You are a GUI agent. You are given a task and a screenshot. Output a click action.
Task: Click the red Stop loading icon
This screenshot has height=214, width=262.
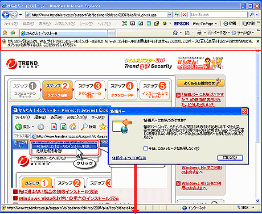[x=185, y=15]
